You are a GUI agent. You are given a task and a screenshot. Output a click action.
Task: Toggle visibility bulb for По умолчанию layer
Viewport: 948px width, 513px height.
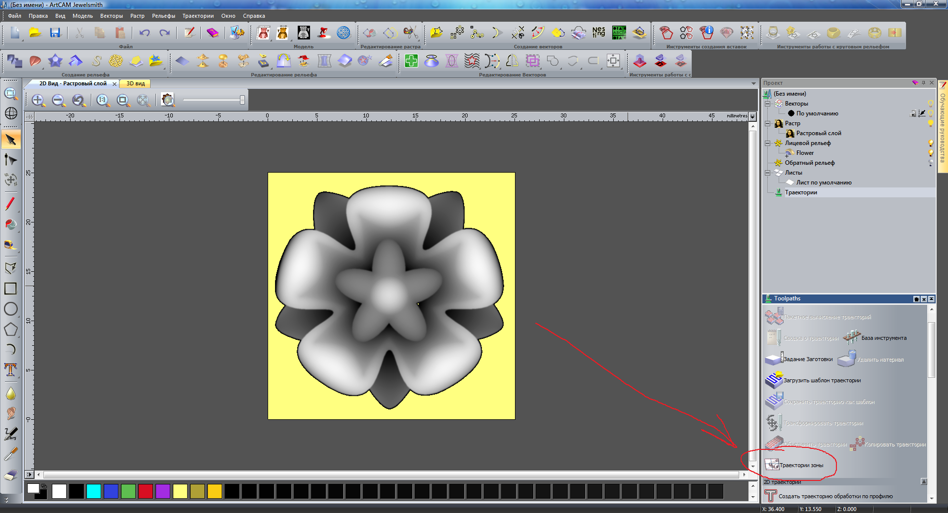coord(931,113)
